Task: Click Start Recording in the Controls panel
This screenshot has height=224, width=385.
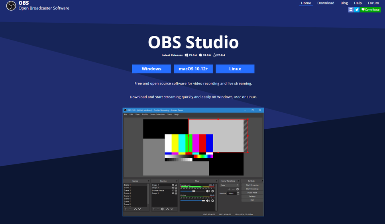Action: [x=252, y=189]
